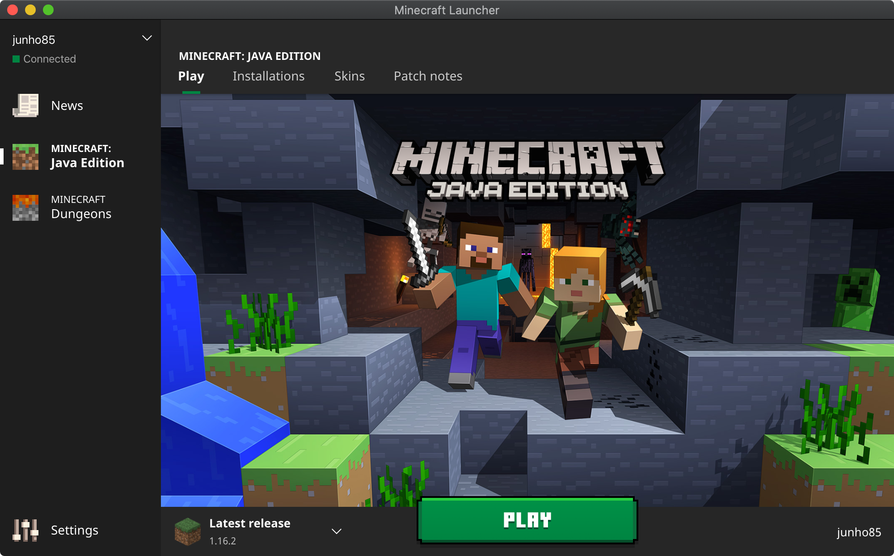Click junho85 username at bottom right
The height and width of the screenshot is (556, 894).
[x=859, y=532]
